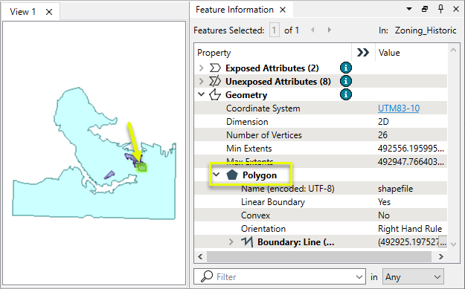
Task: Collapse the Polygon node
Action: (217, 175)
